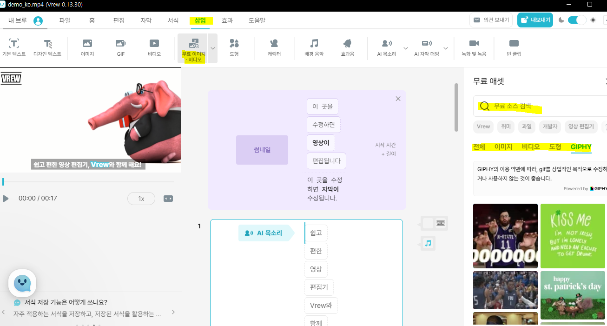Change playback speed with the 1x control
The image size is (607, 326).
tap(141, 198)
